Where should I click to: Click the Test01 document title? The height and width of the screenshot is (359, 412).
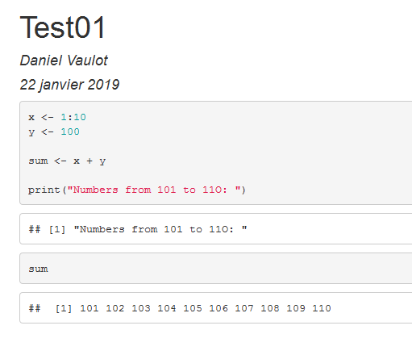coord(62,27)
